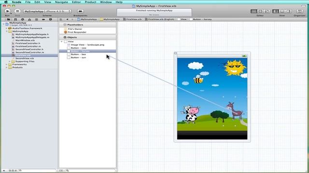Select the Assistant editor mode button
This screenshot has width=309, height=173.
click(260, 12)
